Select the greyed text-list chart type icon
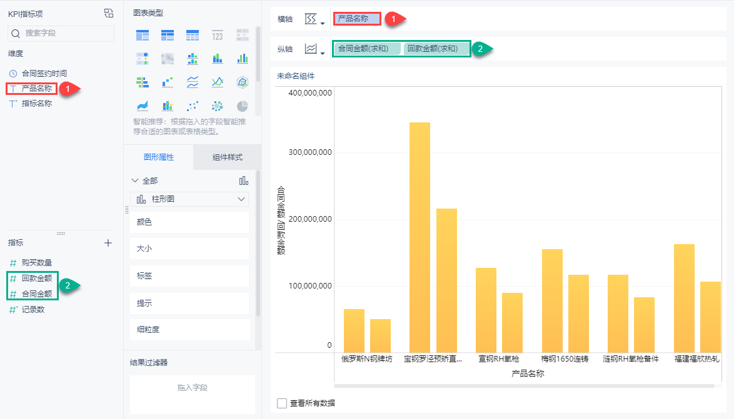This screenshot has width=734, height=419. tap(243, 35)
